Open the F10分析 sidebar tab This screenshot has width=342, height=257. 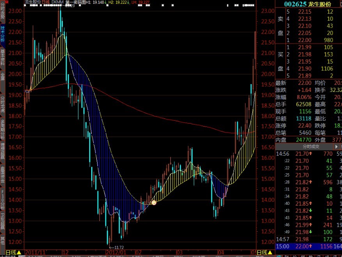(3, 198)
